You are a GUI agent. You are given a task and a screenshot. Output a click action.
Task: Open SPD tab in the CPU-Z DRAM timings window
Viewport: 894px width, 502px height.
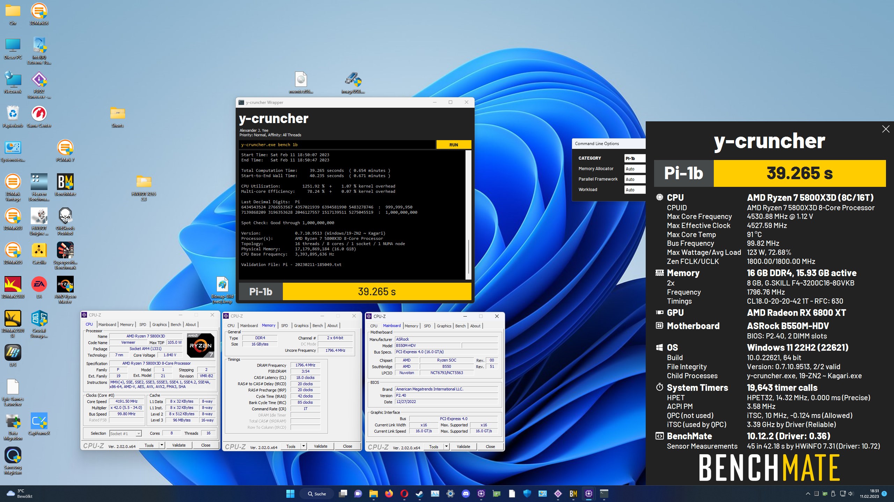point(284,326)
